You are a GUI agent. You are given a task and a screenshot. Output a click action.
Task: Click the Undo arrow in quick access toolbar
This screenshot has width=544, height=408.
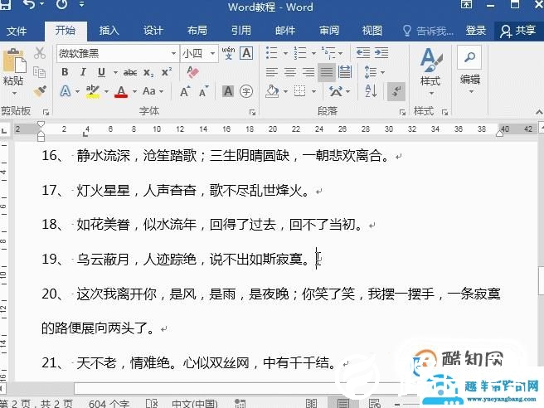pyautogui.click(x=30, y=5)
